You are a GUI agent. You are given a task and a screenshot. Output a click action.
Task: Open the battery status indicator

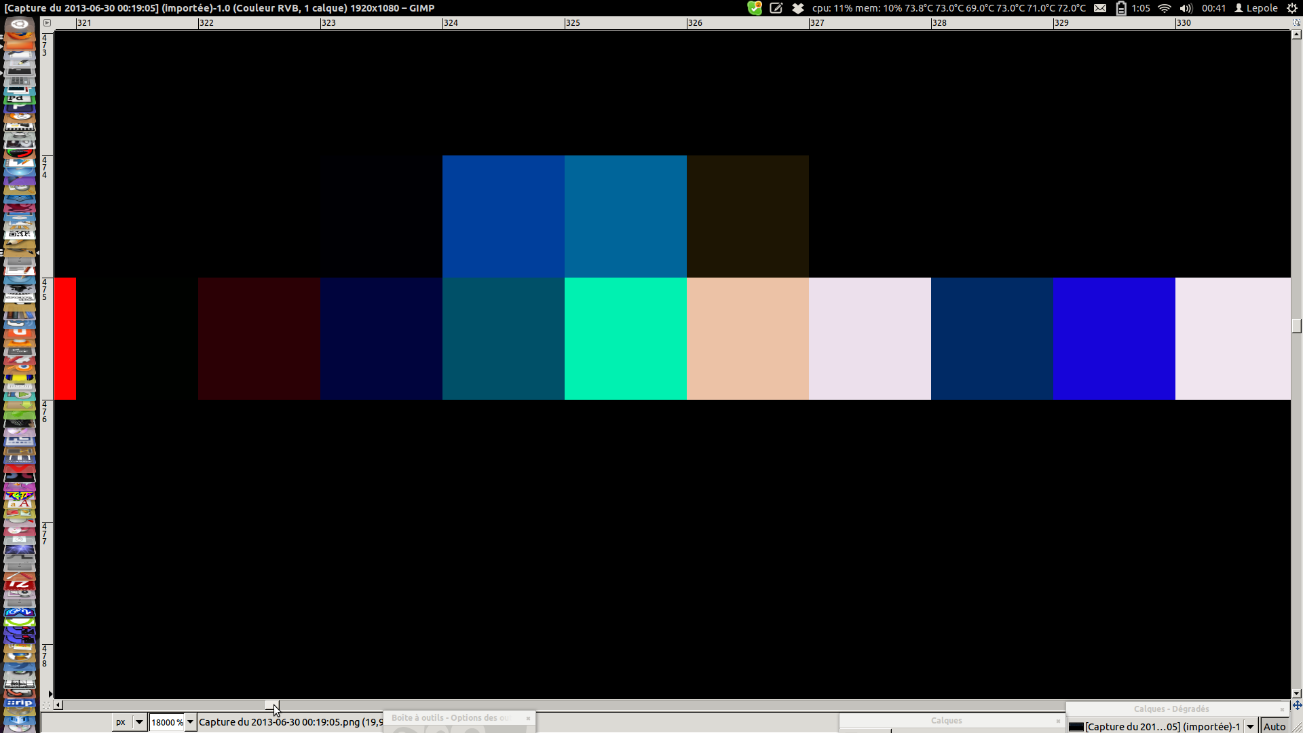pyautogui.click(x=1121, y=8)
